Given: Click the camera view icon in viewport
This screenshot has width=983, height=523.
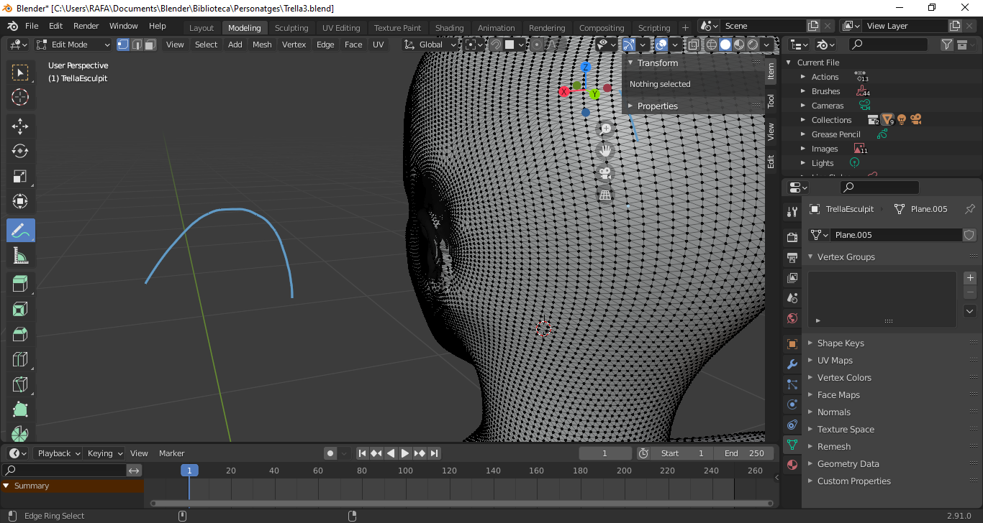Looking at the screenshot, I should click(x=605, y=173).
